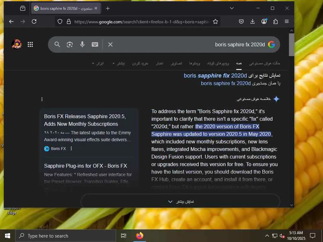Search instead for boris saphire fx 2020d
323x242 pixels.
pyautogui.click(x=226, y=83)
